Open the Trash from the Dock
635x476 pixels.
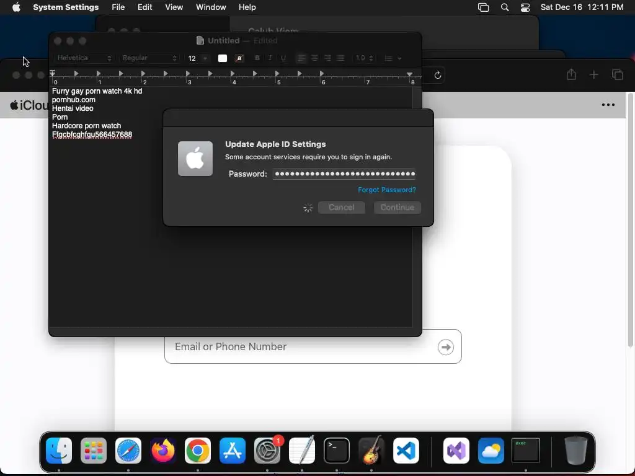tap(575, 450)
